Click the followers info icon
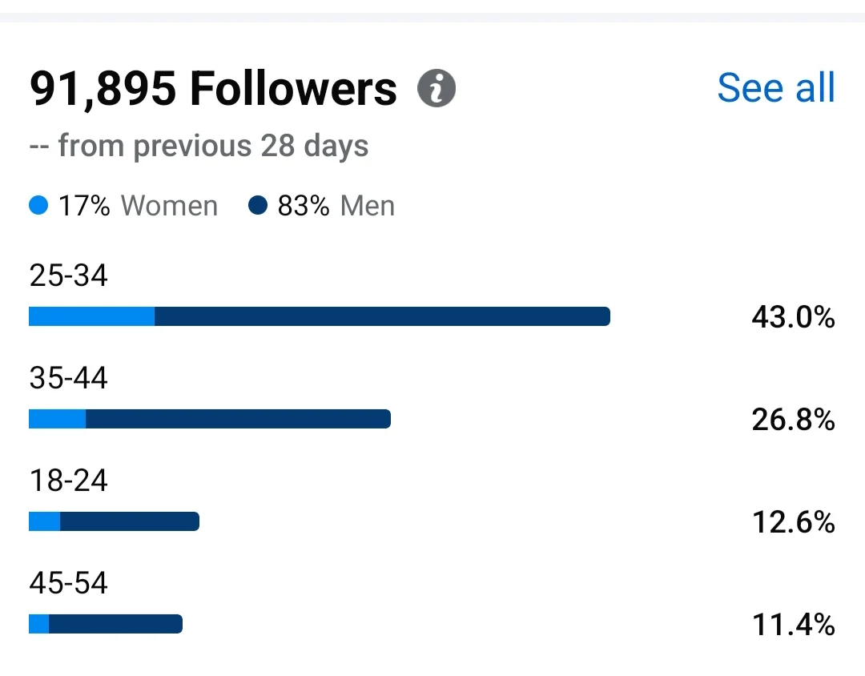865x676 pixels. click(x=437, y=88)
